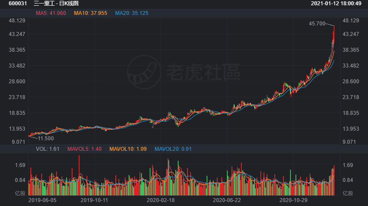Viewport: 368px width, 206px height.
Task: Select the MA10: 37.955 indicator label
Action: (90, 13)
